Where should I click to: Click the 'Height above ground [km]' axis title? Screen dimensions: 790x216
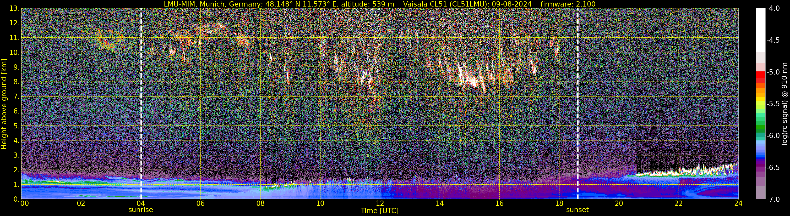pos(4,104)
